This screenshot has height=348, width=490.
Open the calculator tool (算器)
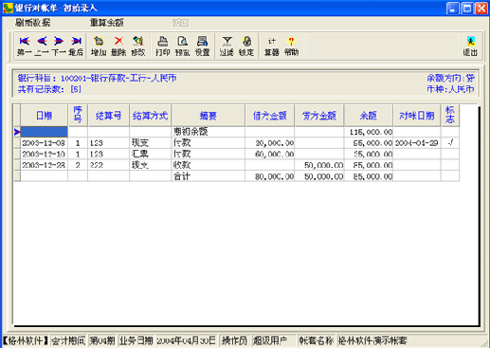pos(272,46)
